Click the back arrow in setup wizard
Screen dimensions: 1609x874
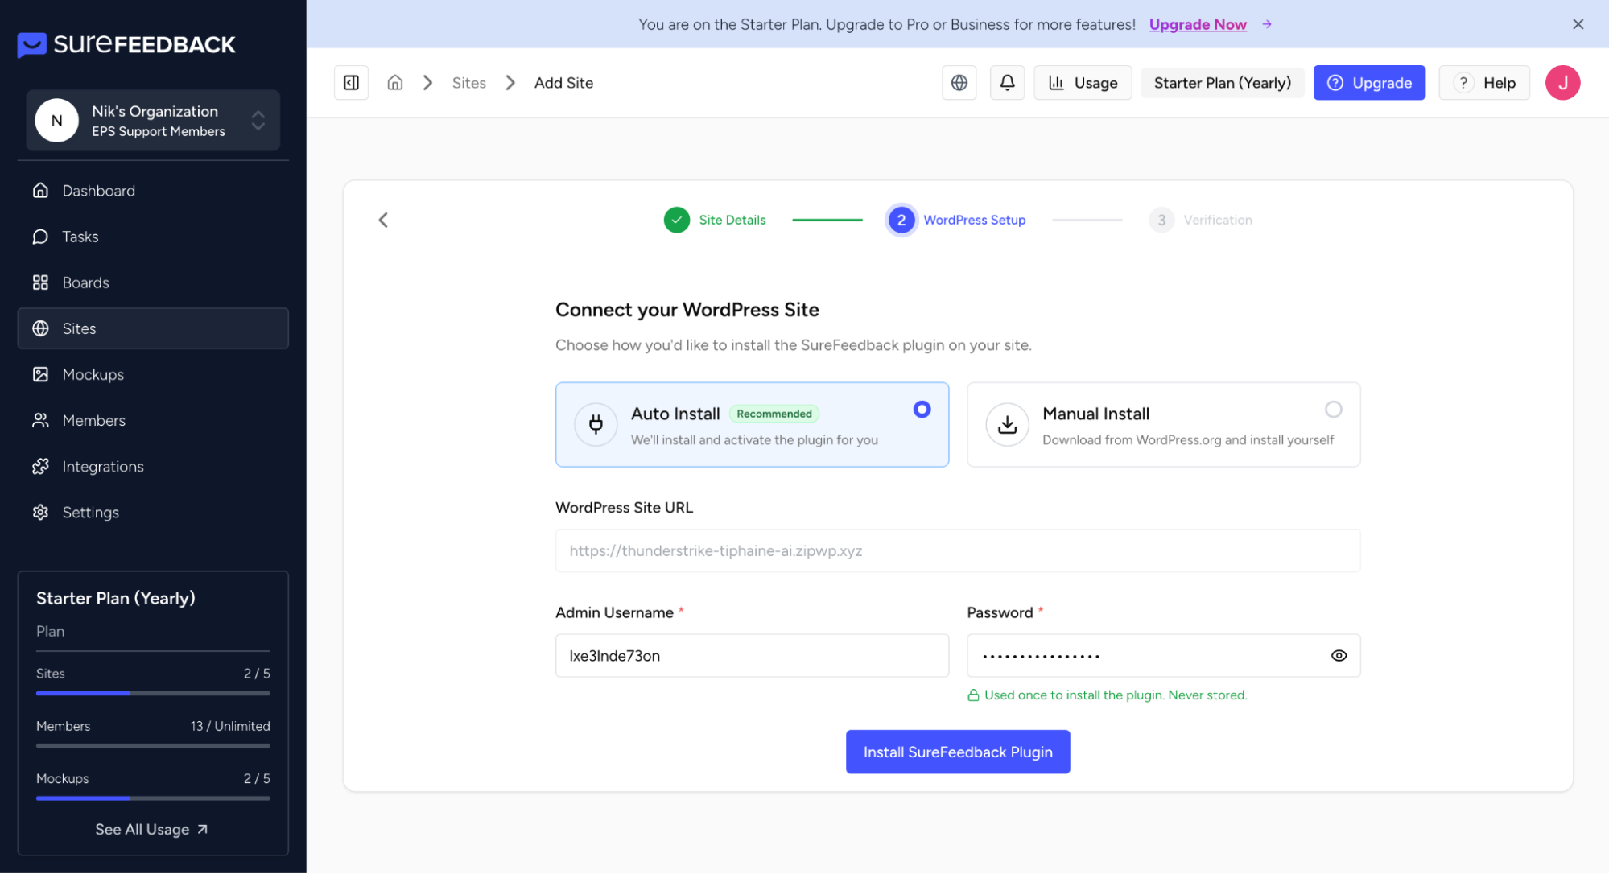(x=383, y=220)
